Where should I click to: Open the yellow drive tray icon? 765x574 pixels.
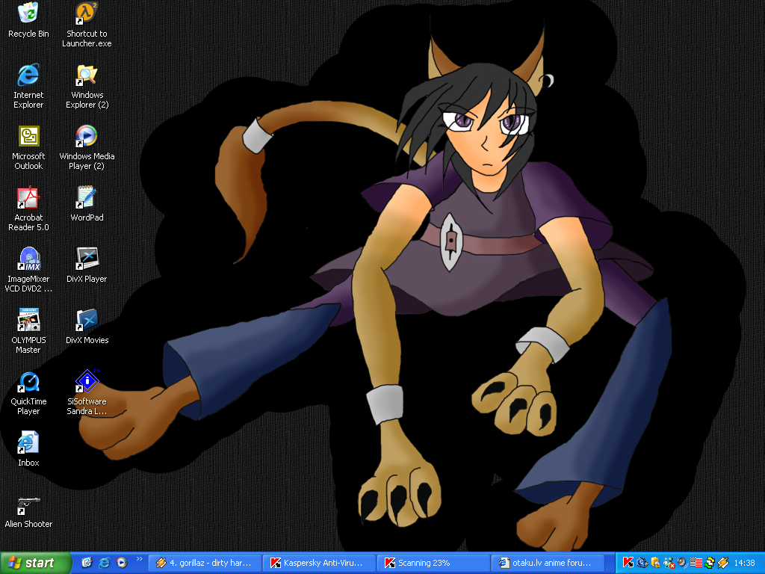655,563
